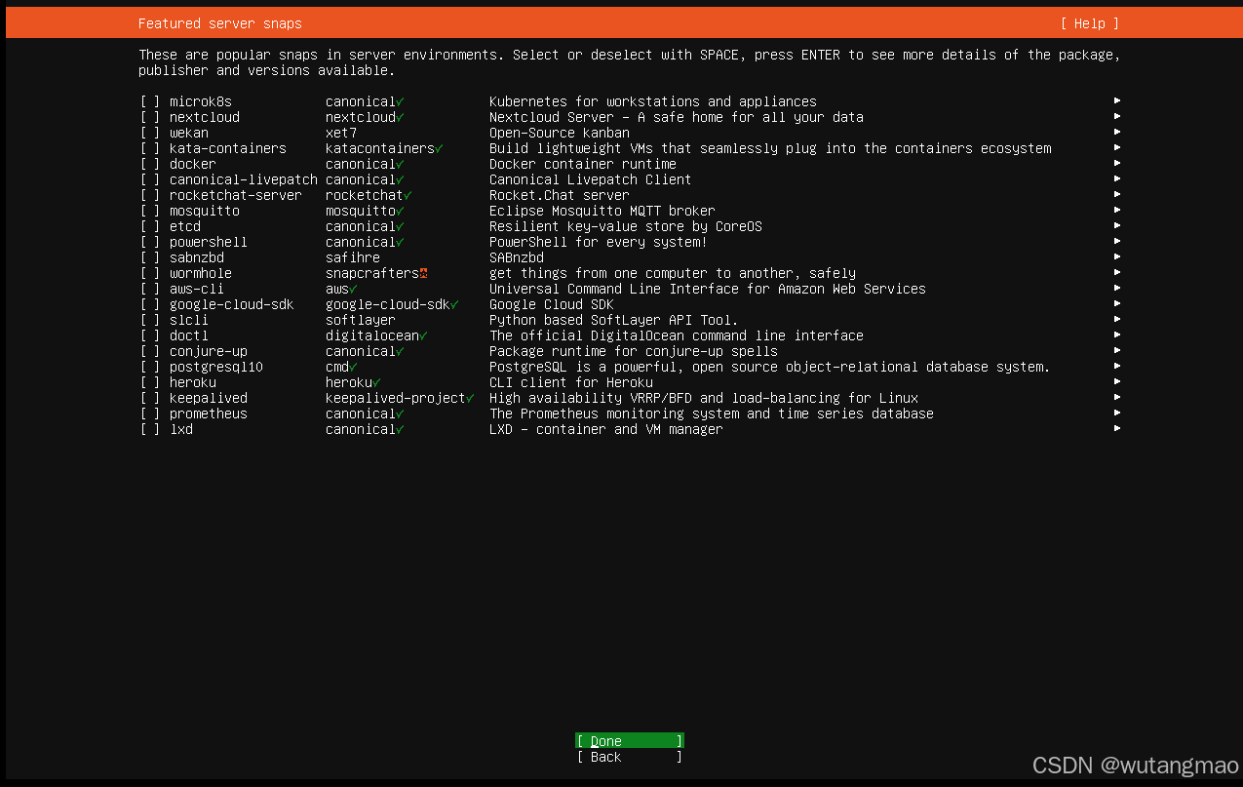Click 'LXD - container and VM manager' text

(x=606, y=429)
